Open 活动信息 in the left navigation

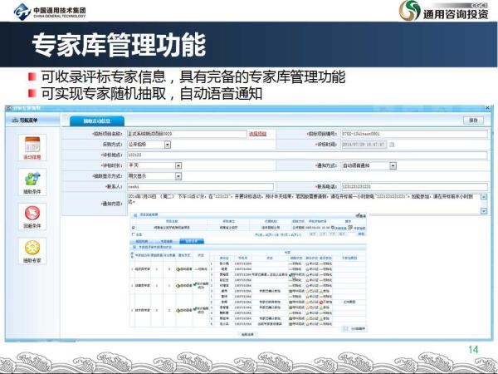32,148
